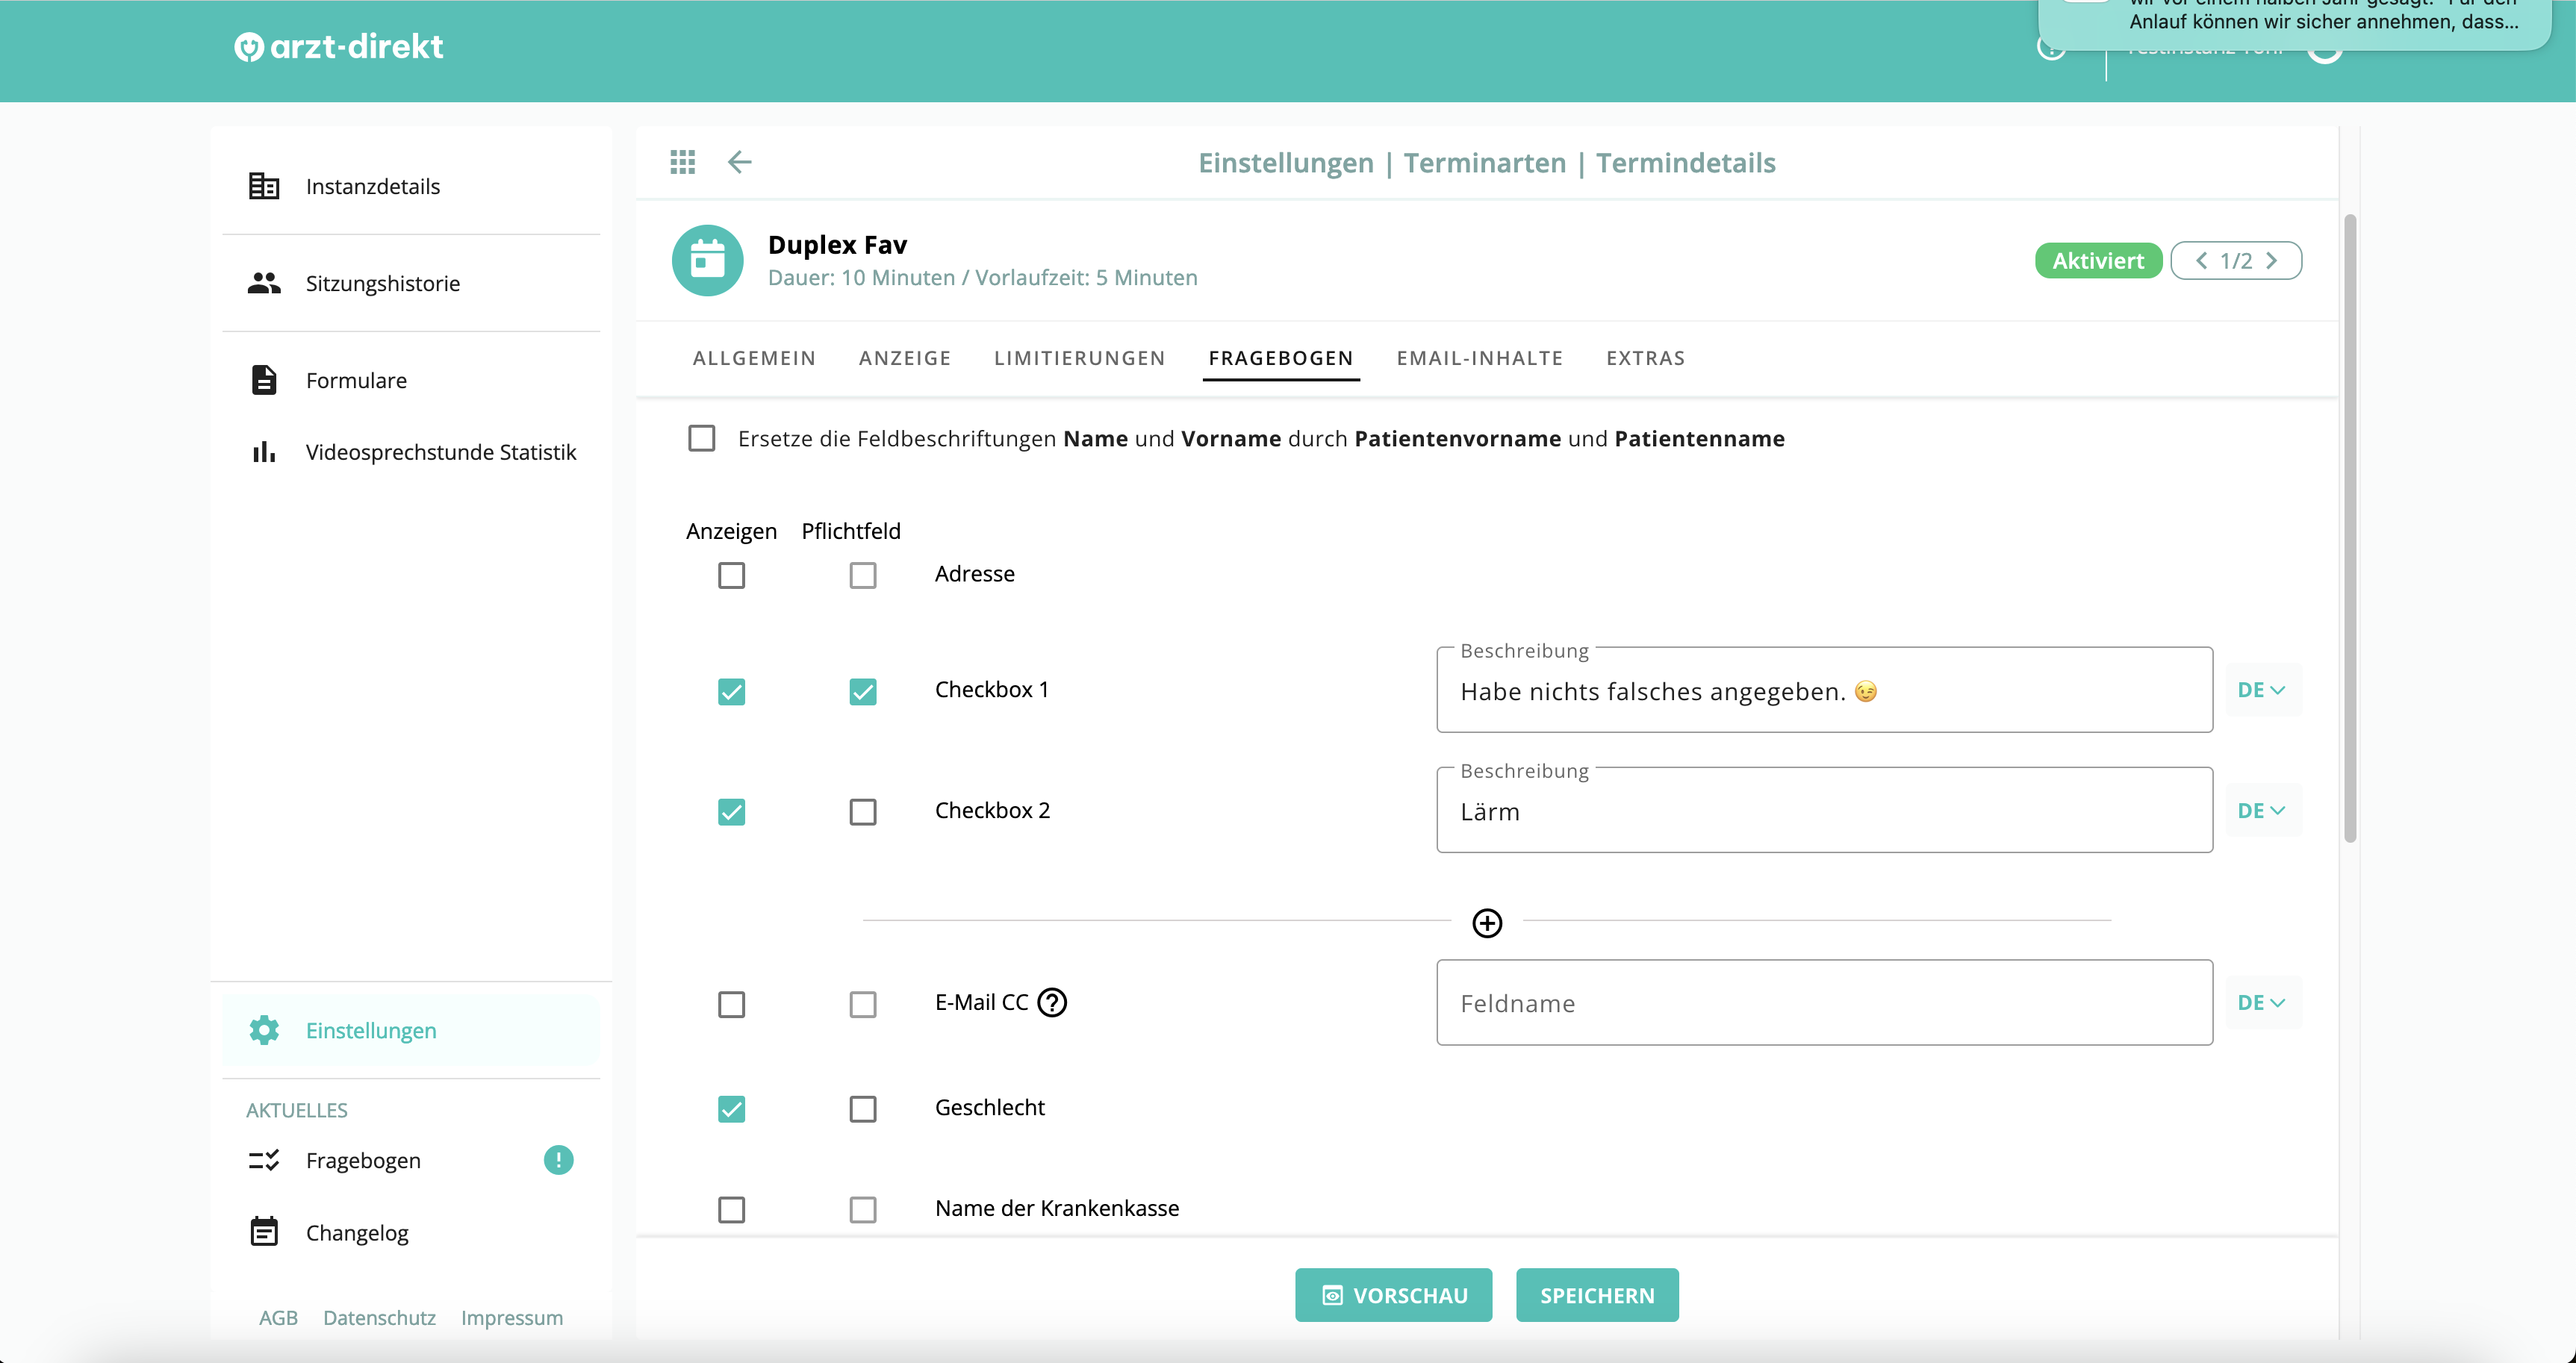Check Pflichtfeld for Checkbox 2

862,811
